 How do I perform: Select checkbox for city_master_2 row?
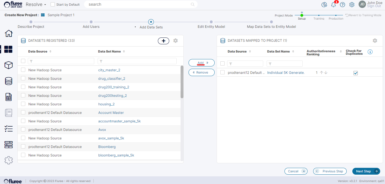tap(23, 70)
